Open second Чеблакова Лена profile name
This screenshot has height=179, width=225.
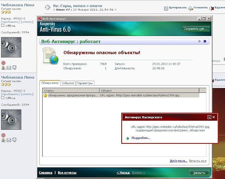[18, 77]
